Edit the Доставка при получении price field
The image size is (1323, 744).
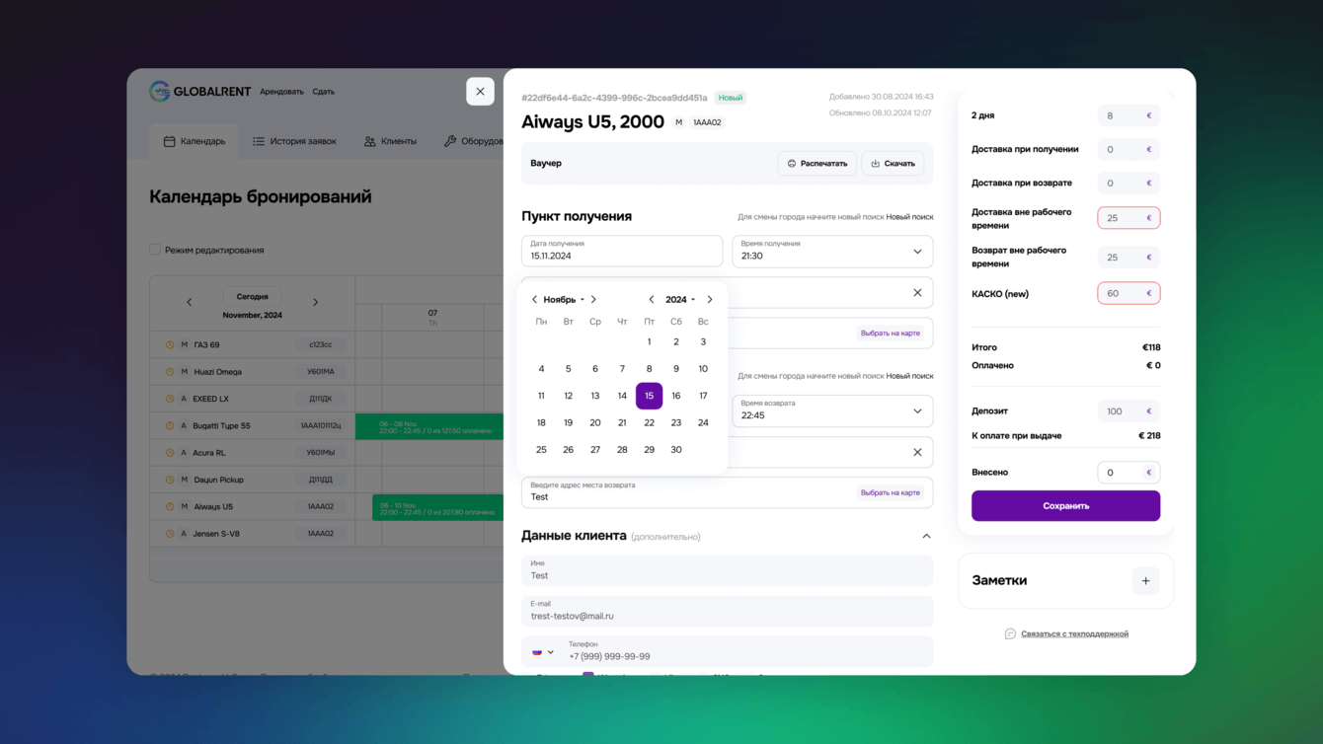1128,150
